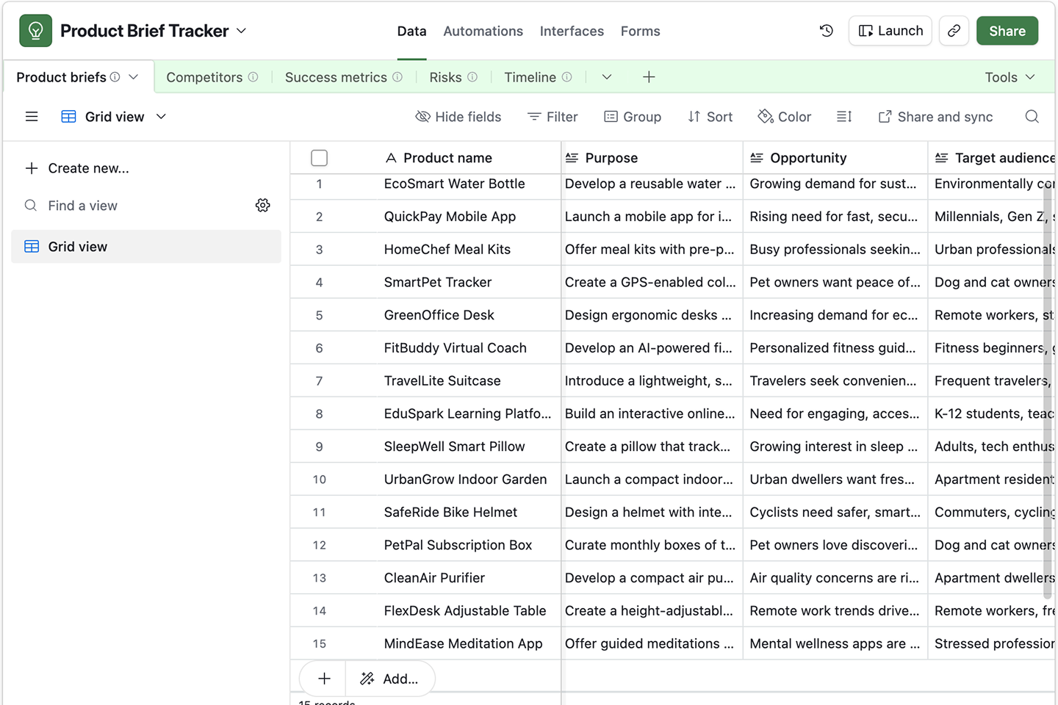Select the GreenOffice Desk cell
Viewport: 1058px width, 705px height.
point(469,315)
